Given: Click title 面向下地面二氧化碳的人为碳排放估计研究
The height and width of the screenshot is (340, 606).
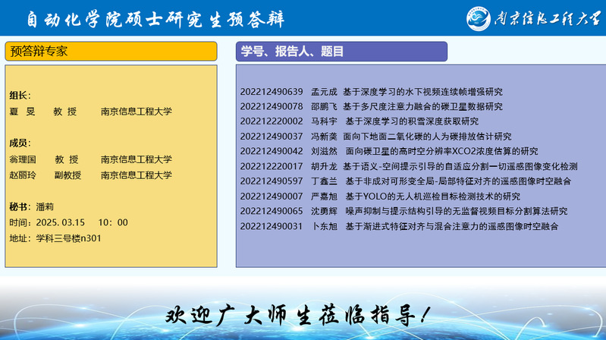Looking at the screenshot, I should pos(427,136).
